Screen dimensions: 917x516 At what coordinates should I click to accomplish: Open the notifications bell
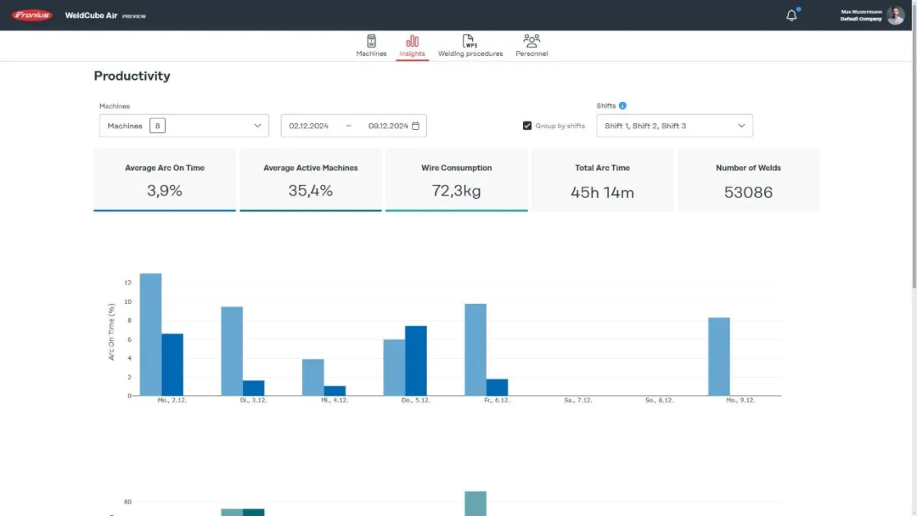pyautogui.click(x=791, y=15)
